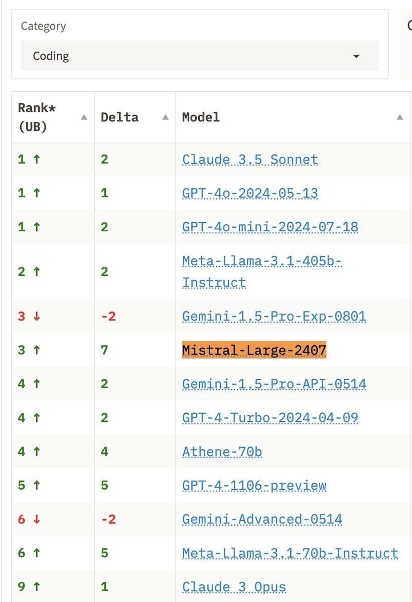The width and height of the screenshot is (412, 602).
Task: Open the Claude 3 Opus link
Action: pos(234,587)
